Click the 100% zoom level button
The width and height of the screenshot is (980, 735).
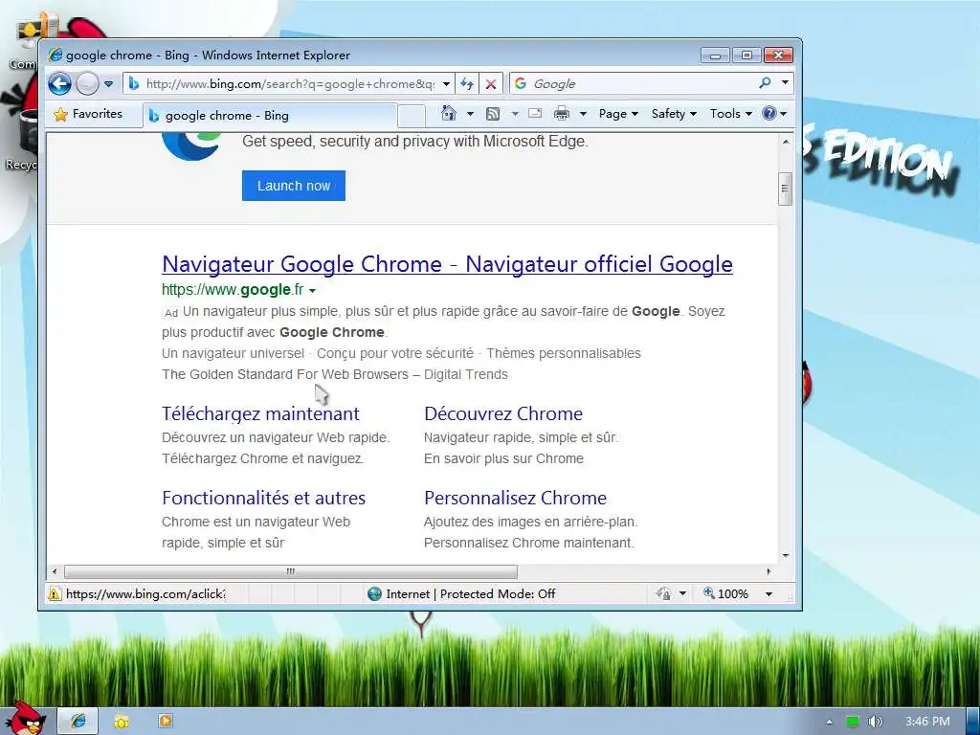(725, 593)
